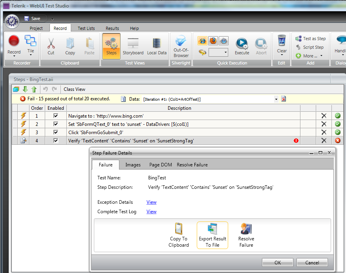Toggle Enabled checkbox for step 4 Verify
The width and height of the screenshot is (346, 273).
pos(56,140)
